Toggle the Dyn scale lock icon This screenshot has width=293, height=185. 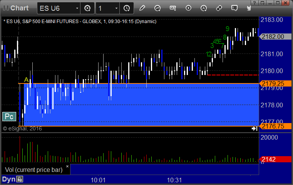tap(20, 179)
